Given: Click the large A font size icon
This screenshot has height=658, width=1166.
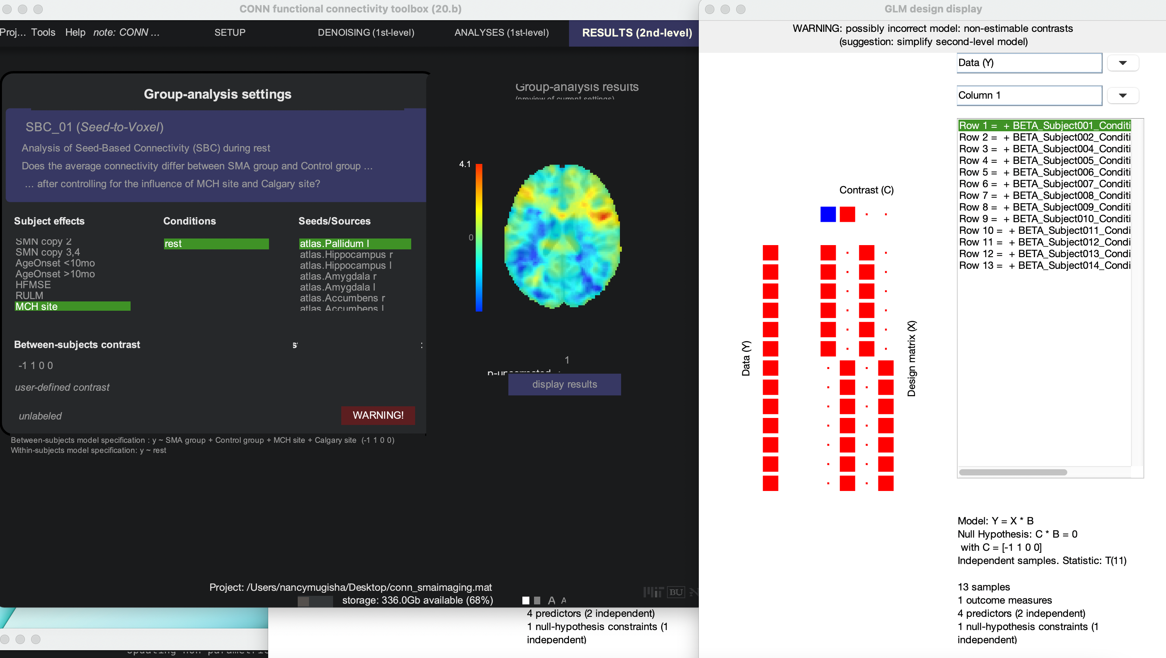Looking at the screenshot, I should click(x=551, y=601).
